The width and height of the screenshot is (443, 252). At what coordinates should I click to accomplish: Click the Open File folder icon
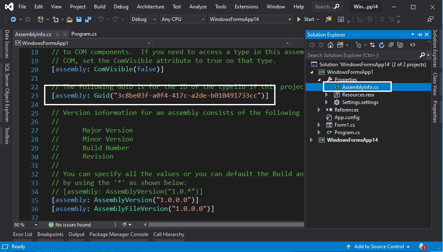pyautogui.click(x=70, y=19)
